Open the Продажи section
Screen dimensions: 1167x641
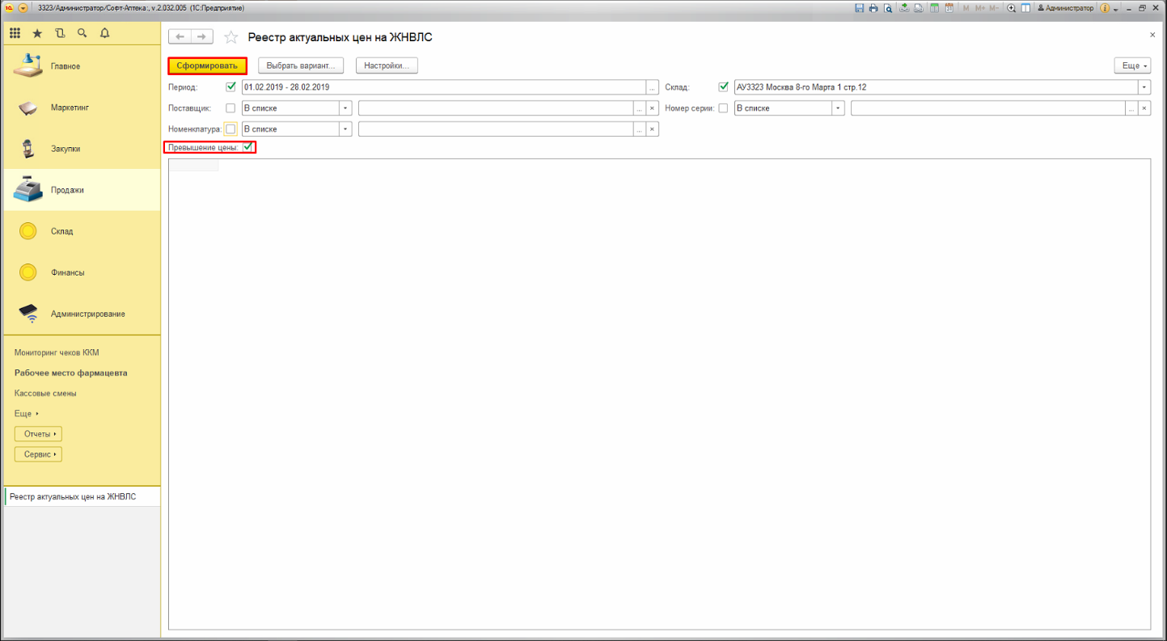tap(69, 190)
